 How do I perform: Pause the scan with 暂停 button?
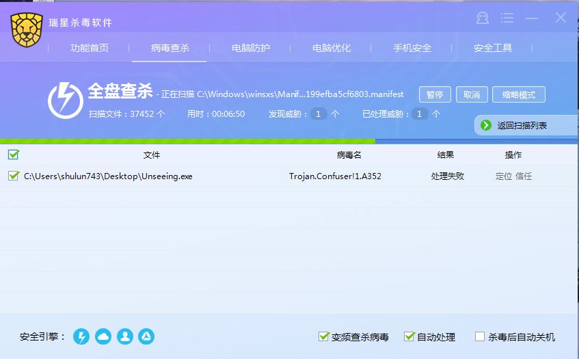point(435,94)
